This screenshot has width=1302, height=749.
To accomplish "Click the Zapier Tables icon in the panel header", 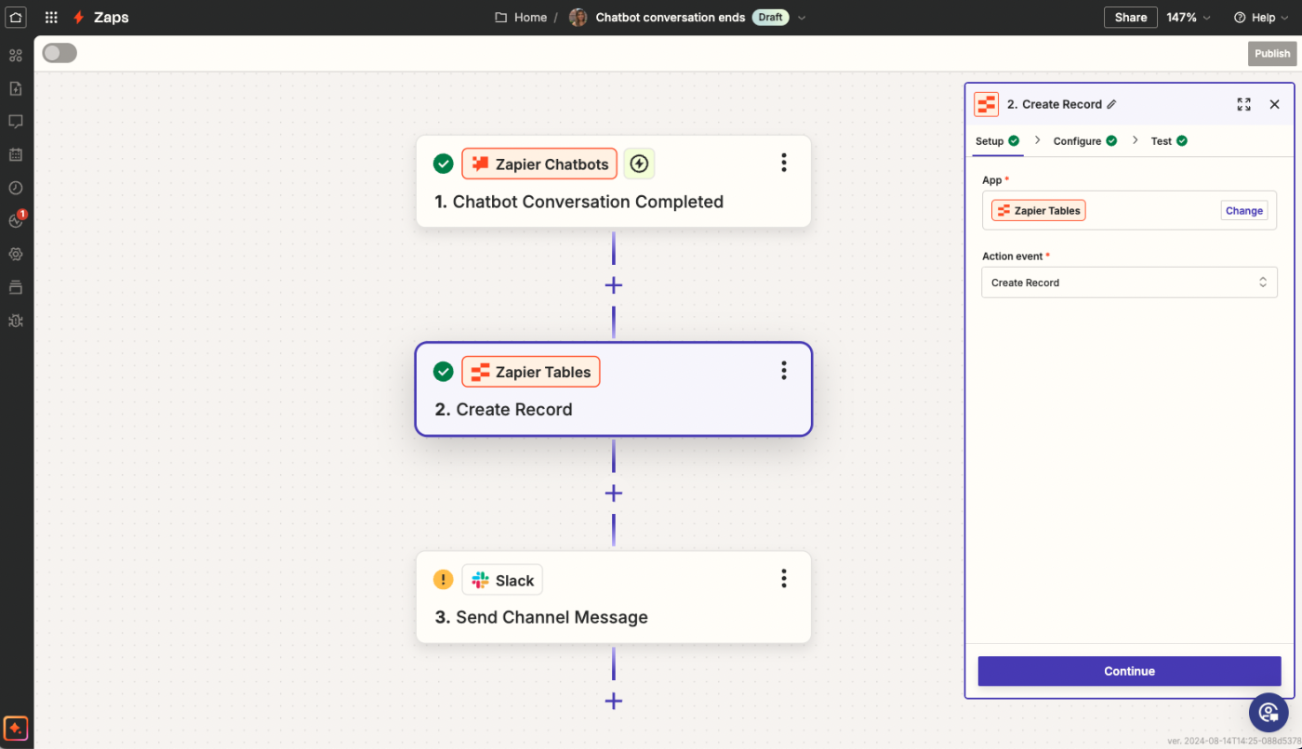I will [x=986, y=104].
